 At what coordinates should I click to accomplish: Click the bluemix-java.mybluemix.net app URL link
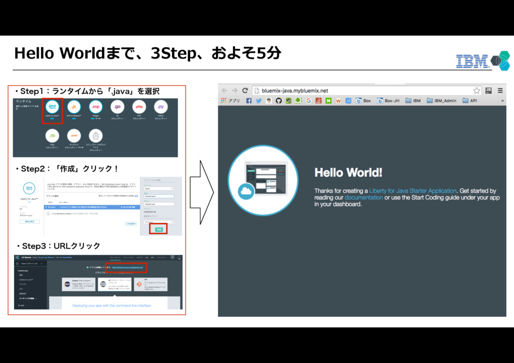[x=127, y=267]
